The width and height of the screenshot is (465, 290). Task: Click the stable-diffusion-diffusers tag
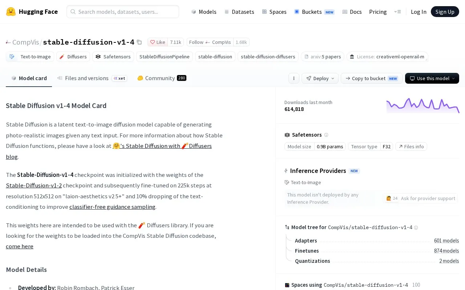click(268, 57)
